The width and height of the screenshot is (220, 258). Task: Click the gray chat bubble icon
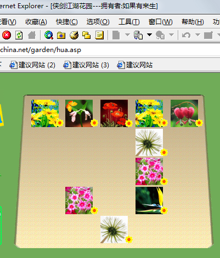160,35
